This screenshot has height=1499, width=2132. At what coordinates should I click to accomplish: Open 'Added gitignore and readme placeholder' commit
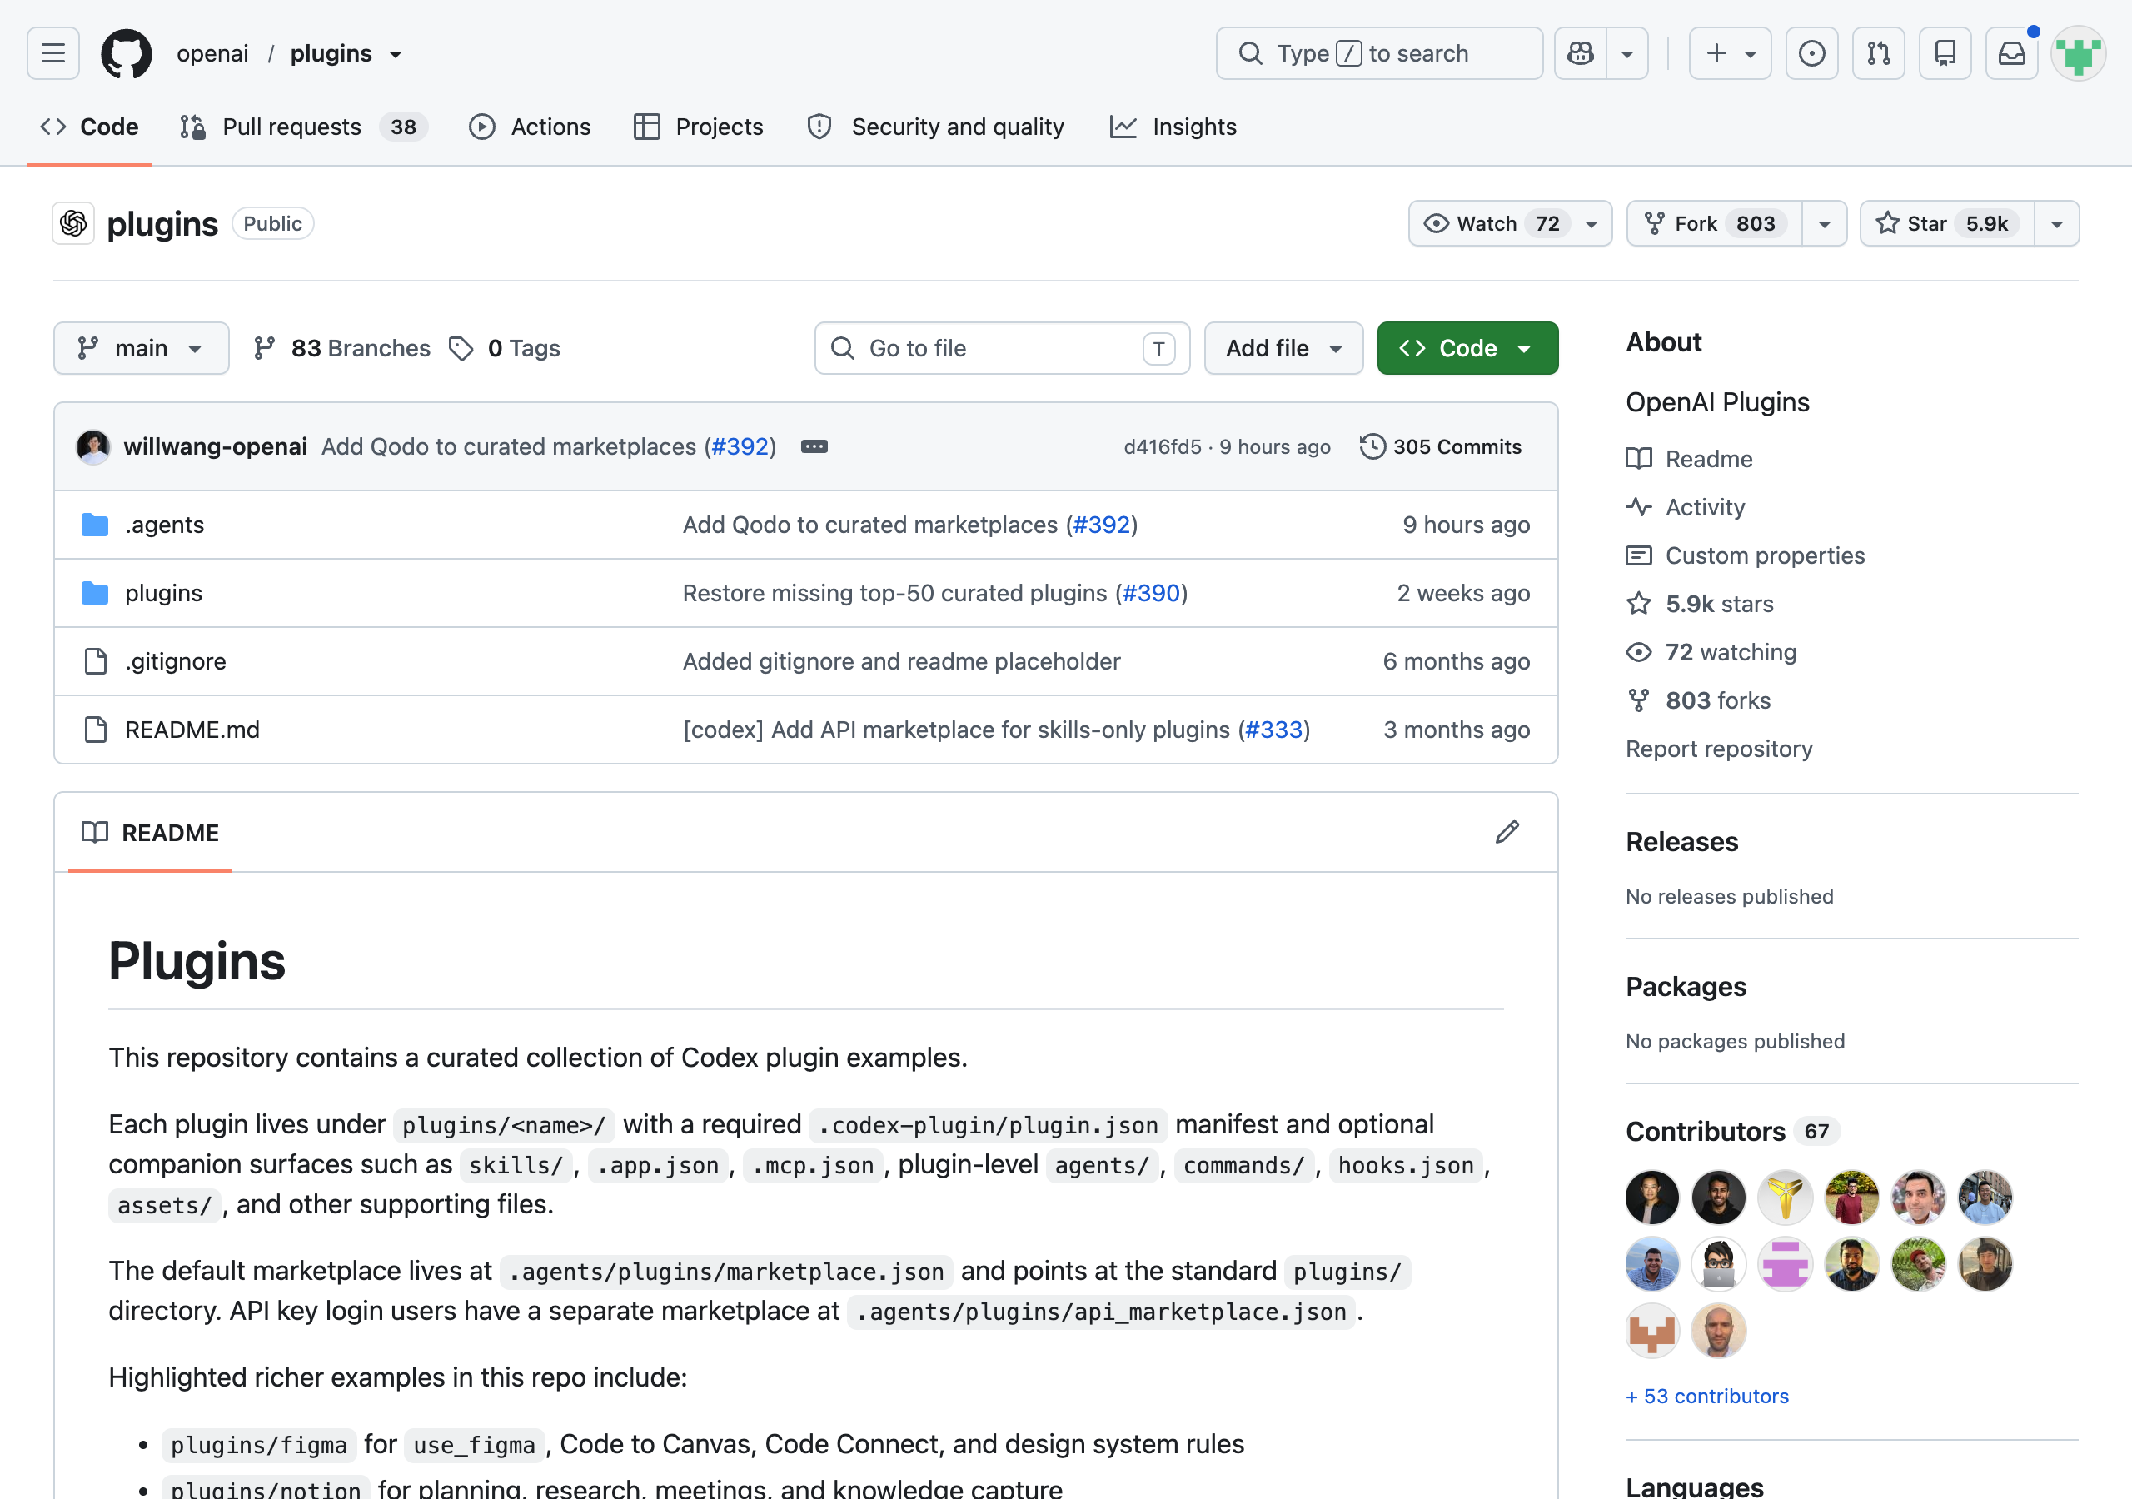[902, 661]
